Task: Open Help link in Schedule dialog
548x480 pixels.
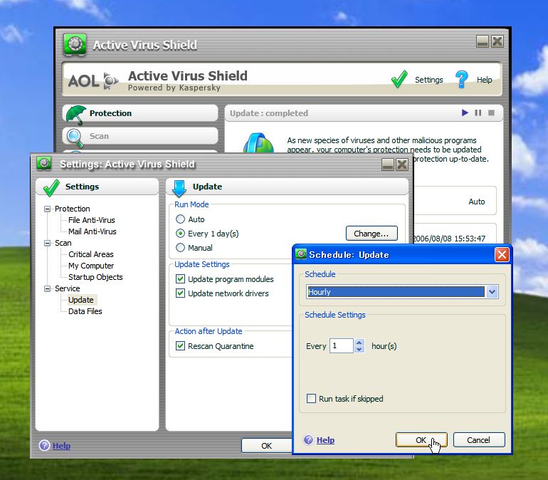Action: (325, 440)
